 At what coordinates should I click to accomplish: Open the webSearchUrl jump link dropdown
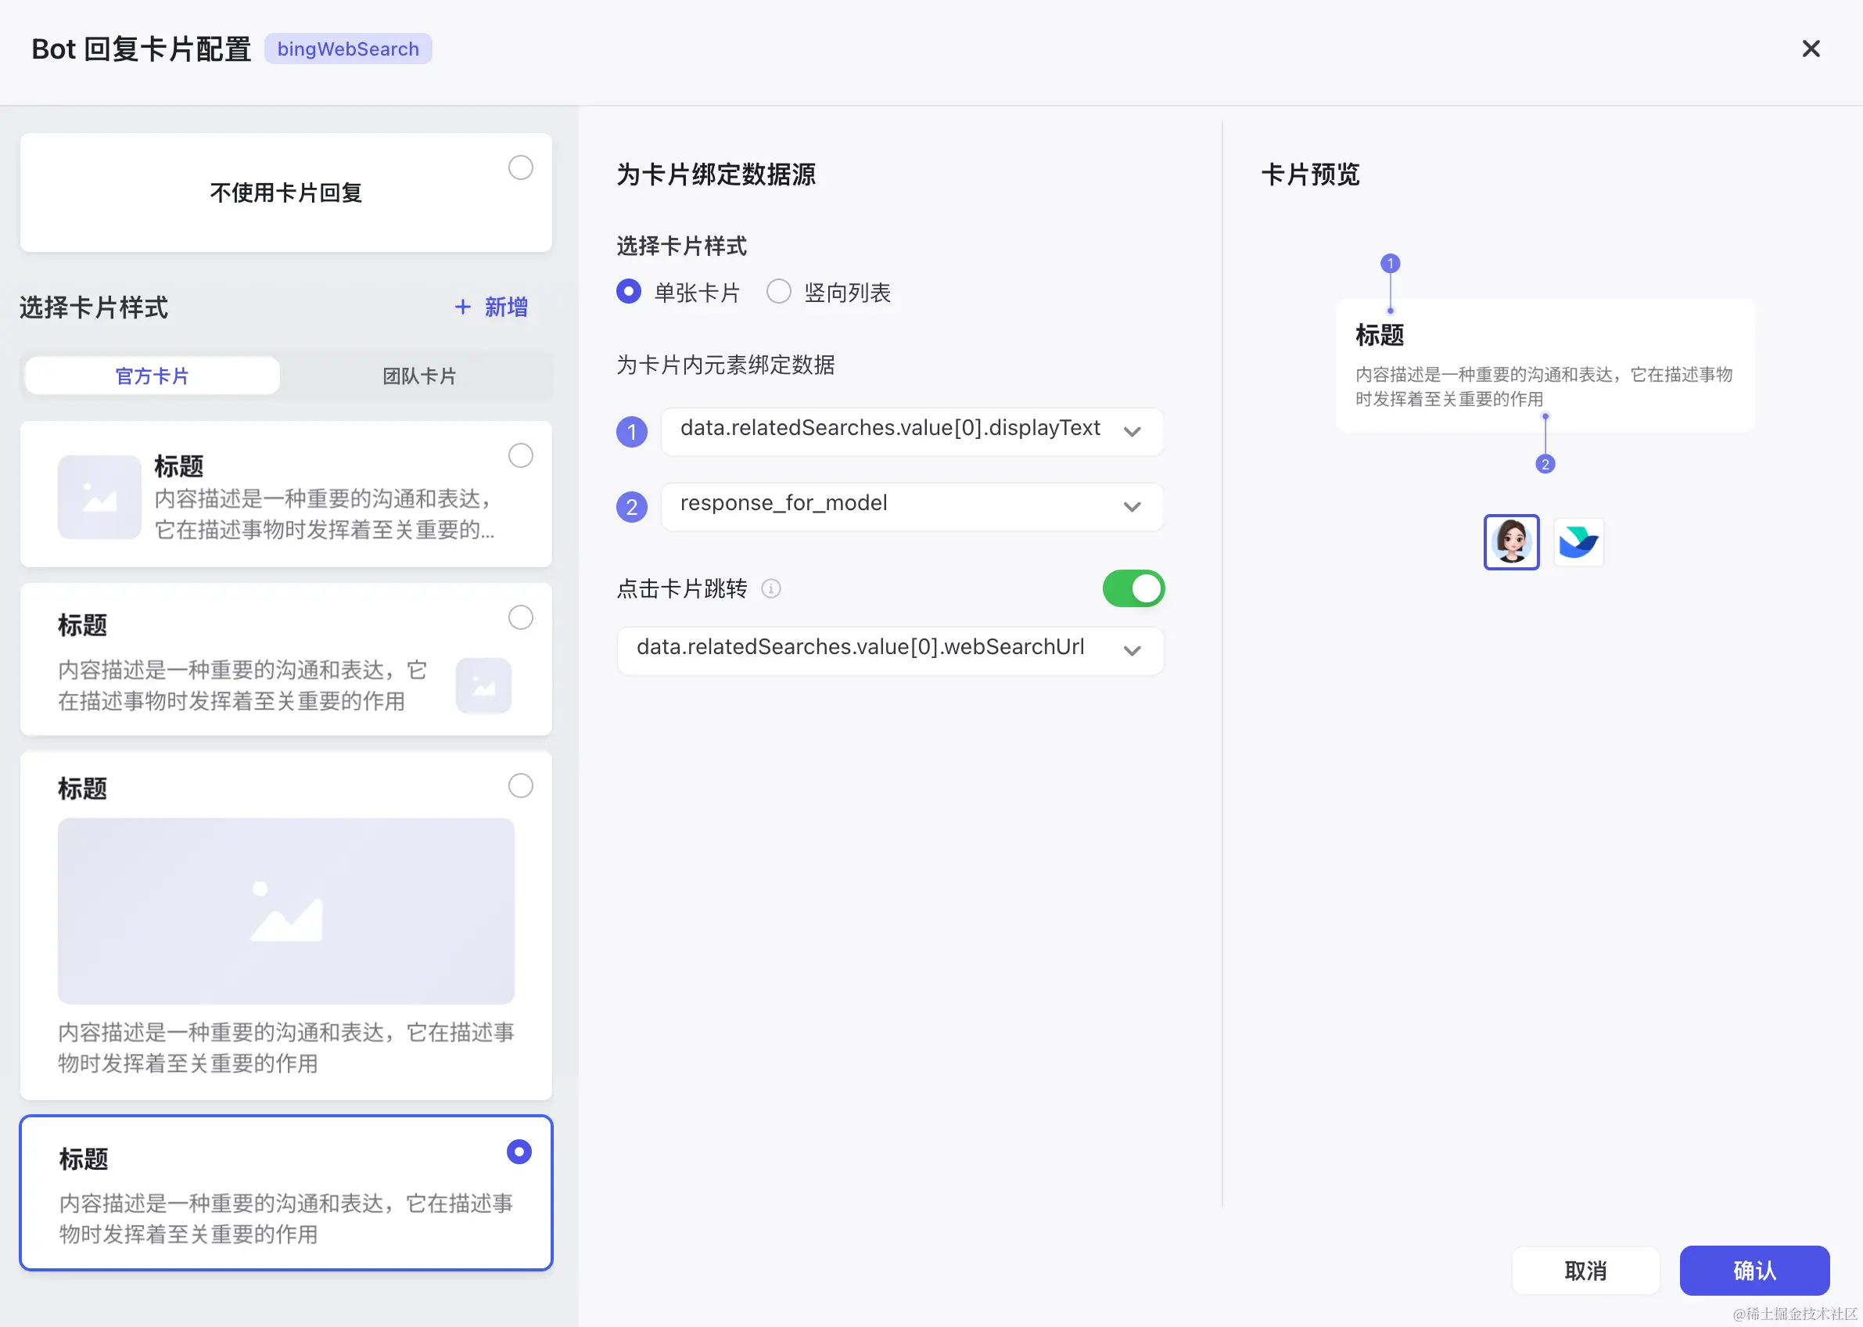point(889,649)
